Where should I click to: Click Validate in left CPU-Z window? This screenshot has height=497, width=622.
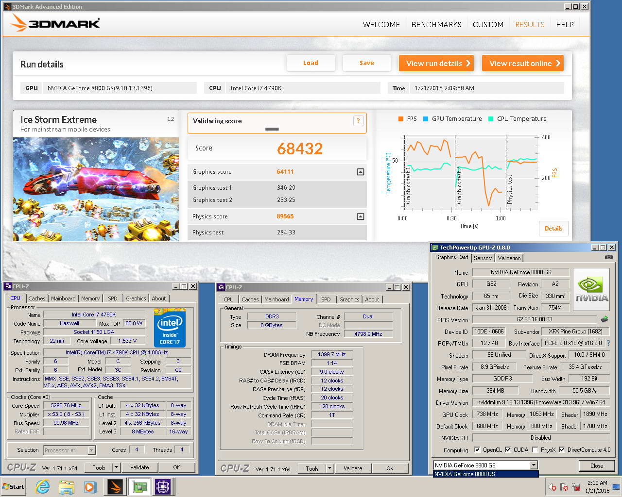(x=139, y=467)
